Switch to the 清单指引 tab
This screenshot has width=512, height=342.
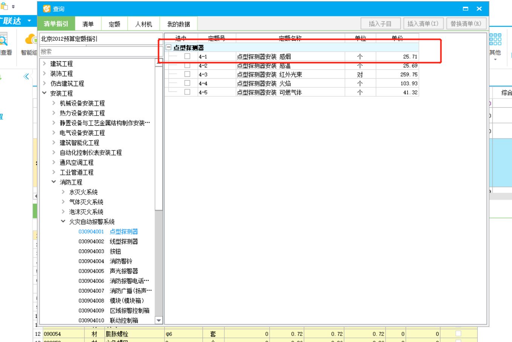(56, 24)
